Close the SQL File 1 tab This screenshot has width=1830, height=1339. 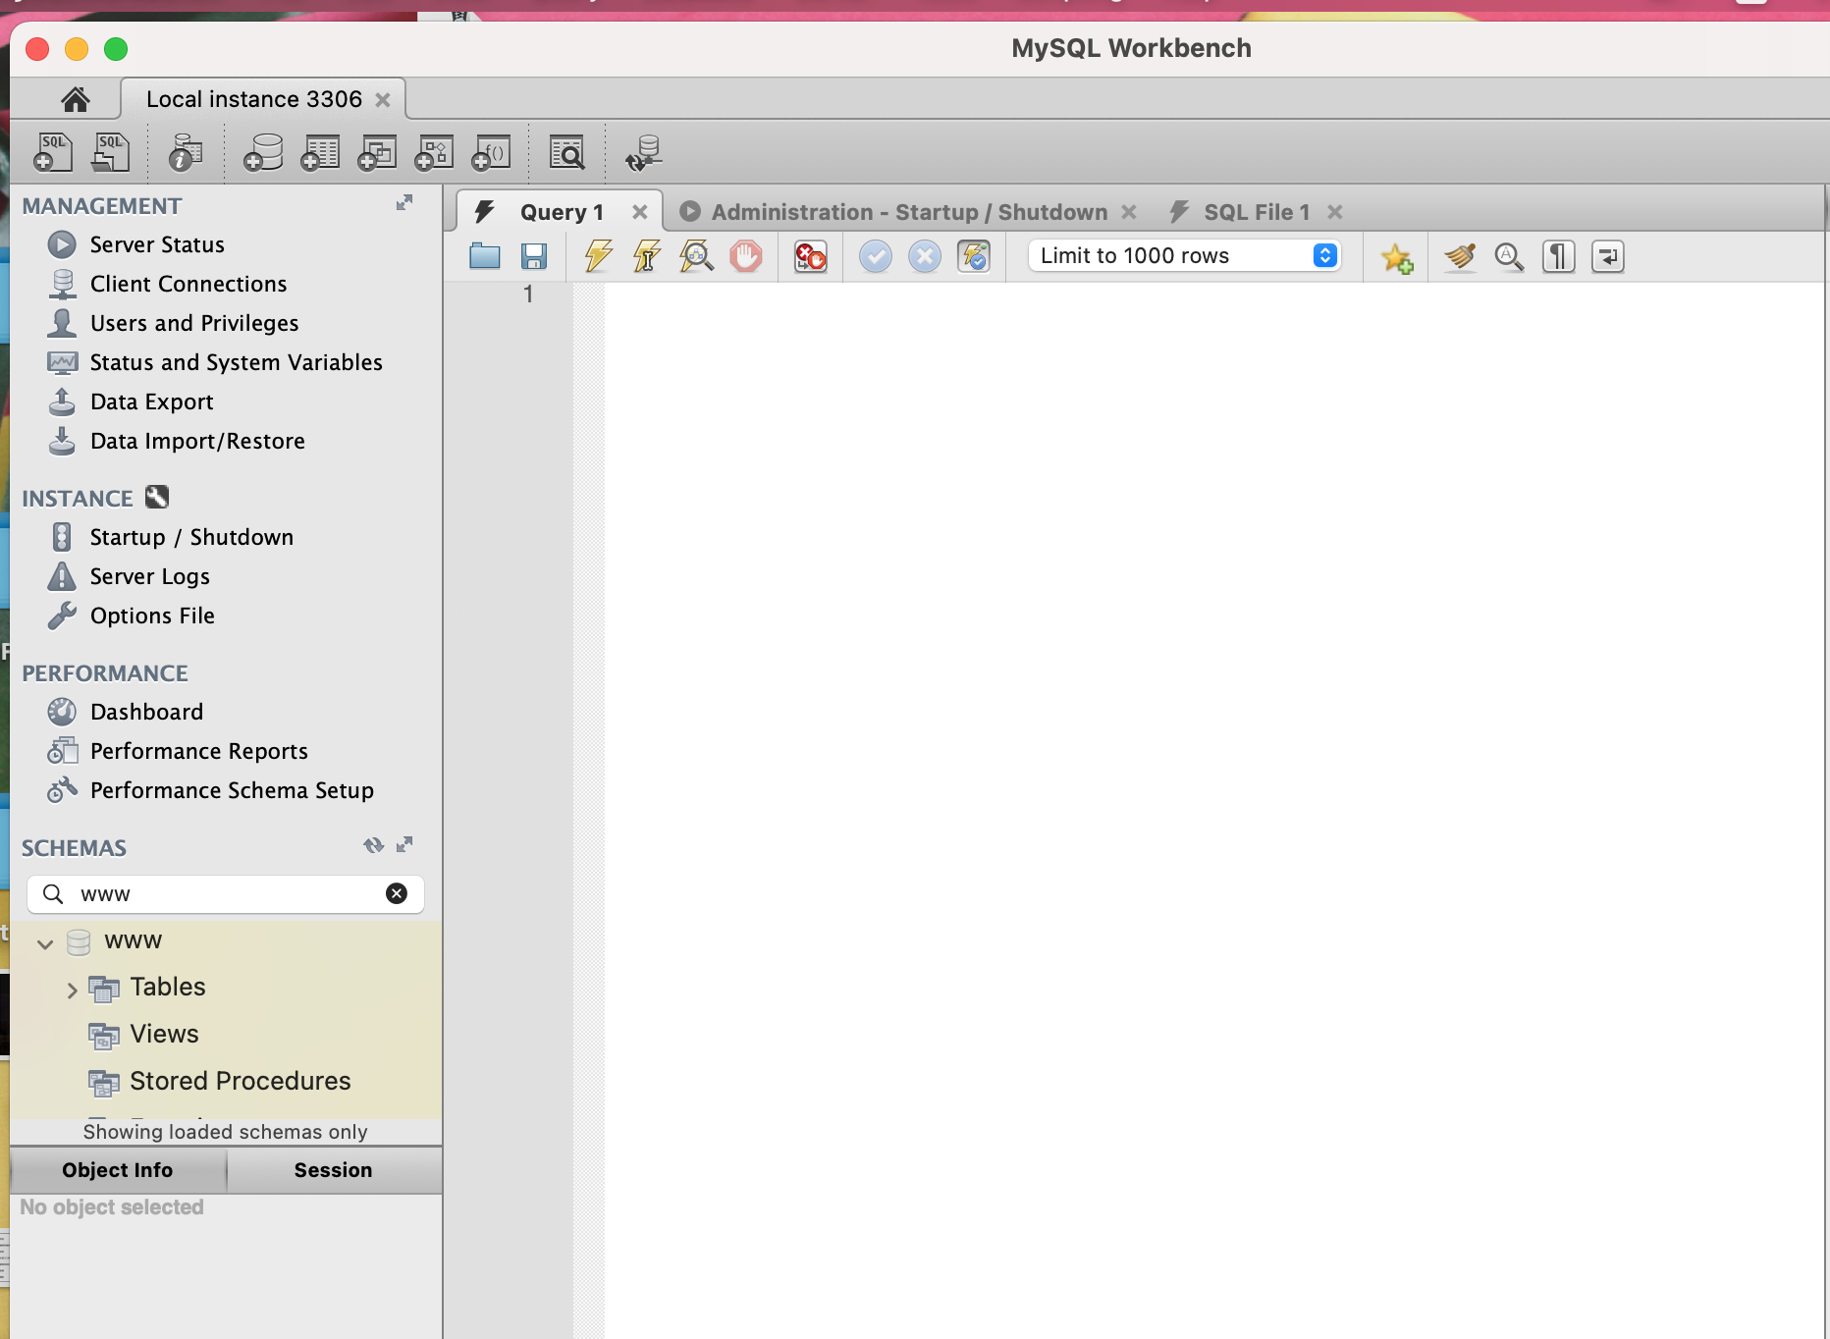(x=1334, y=212)
